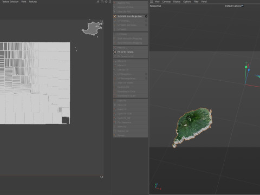
Task: Open the viewport Filter menu
Action: (x=196, y=2)
